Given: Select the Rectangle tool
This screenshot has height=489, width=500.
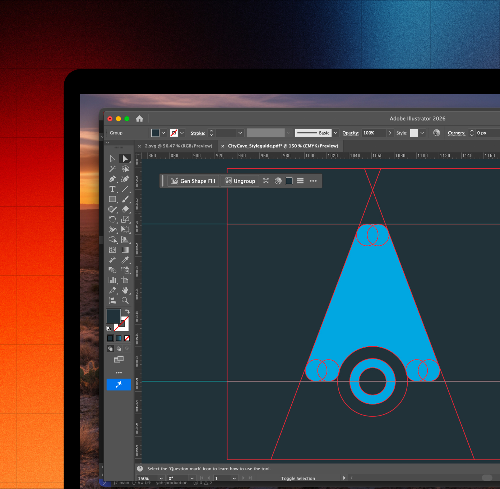Looking at the screenshot, I should pos(112,199).
